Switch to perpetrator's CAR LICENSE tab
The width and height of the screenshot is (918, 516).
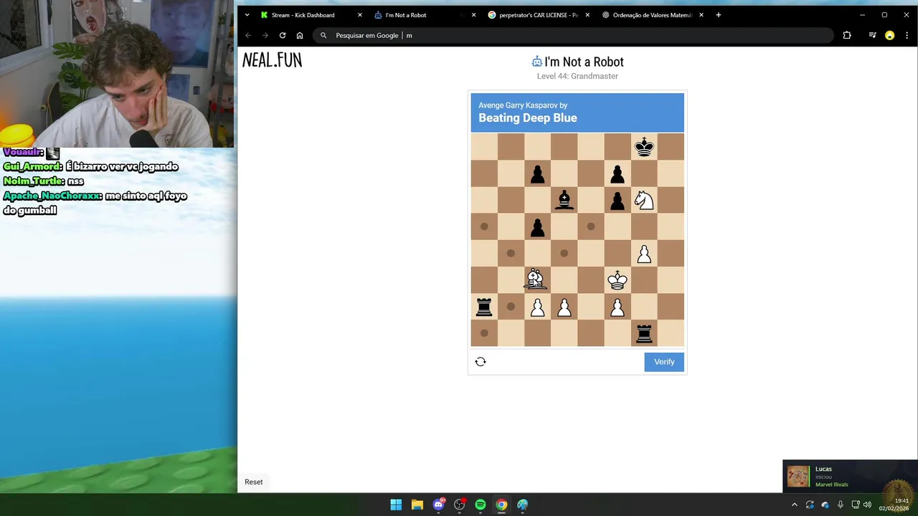[x=538, y=15]
